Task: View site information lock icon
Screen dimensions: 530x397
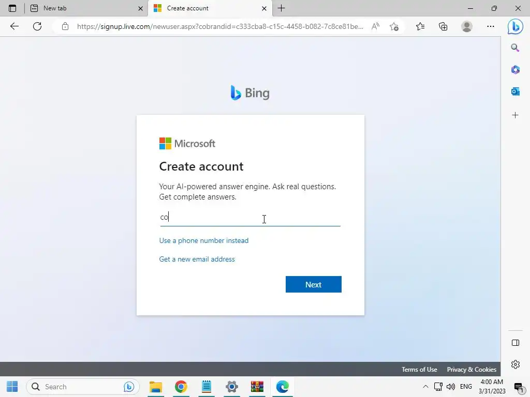Action: click(65, 26)
